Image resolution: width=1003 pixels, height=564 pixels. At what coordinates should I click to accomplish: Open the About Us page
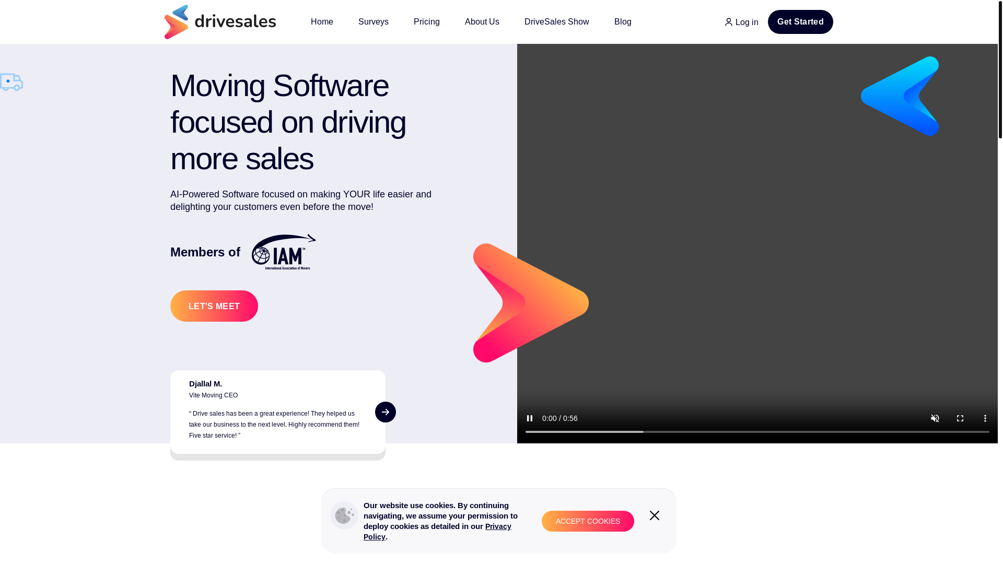(x=482, y=22)
